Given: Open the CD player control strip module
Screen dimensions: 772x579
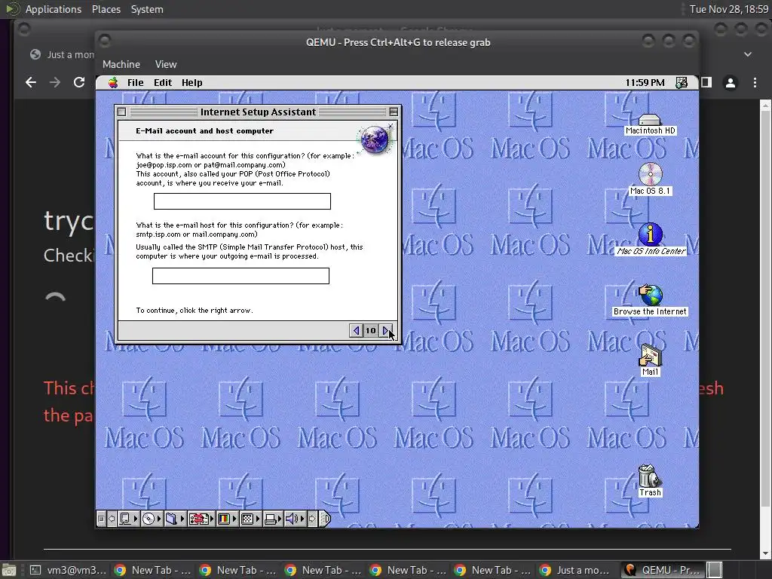Looking at the screenshot, I should point(152,519).
